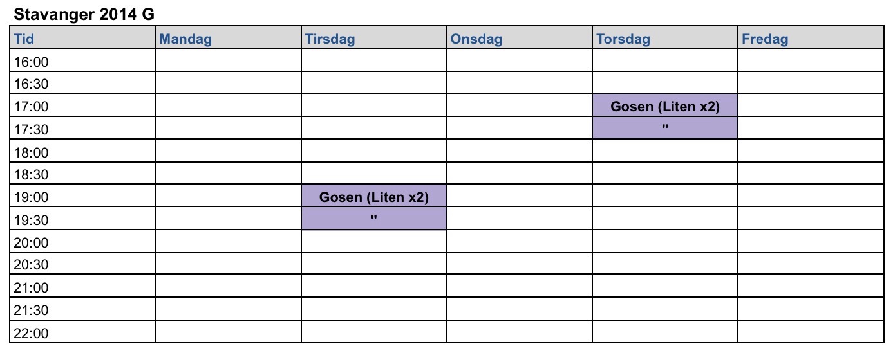Click the "Stavanger 2014 G" title

[84, 14]
